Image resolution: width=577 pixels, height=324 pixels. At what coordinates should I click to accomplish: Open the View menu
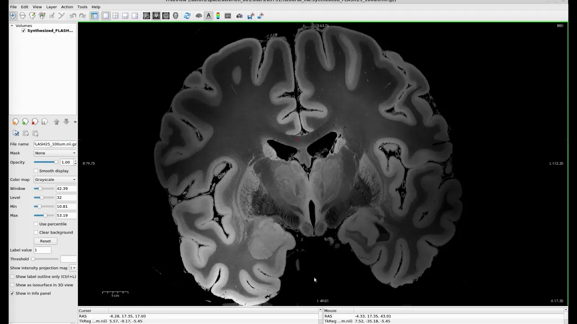(37, 7)
